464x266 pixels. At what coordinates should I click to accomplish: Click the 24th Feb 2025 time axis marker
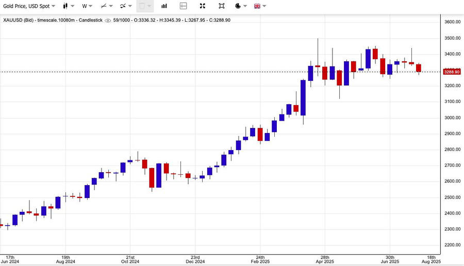coord(260,259)
